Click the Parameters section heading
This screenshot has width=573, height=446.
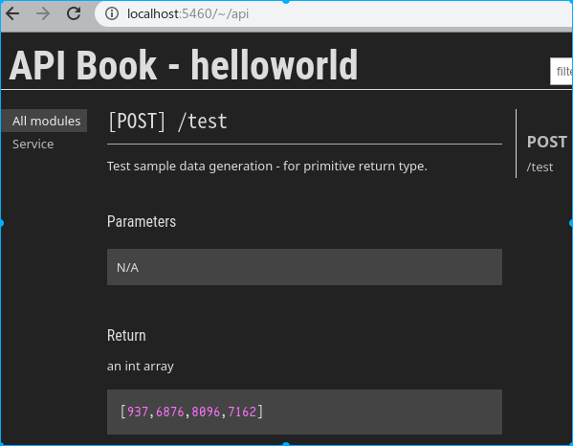point(142,221)
